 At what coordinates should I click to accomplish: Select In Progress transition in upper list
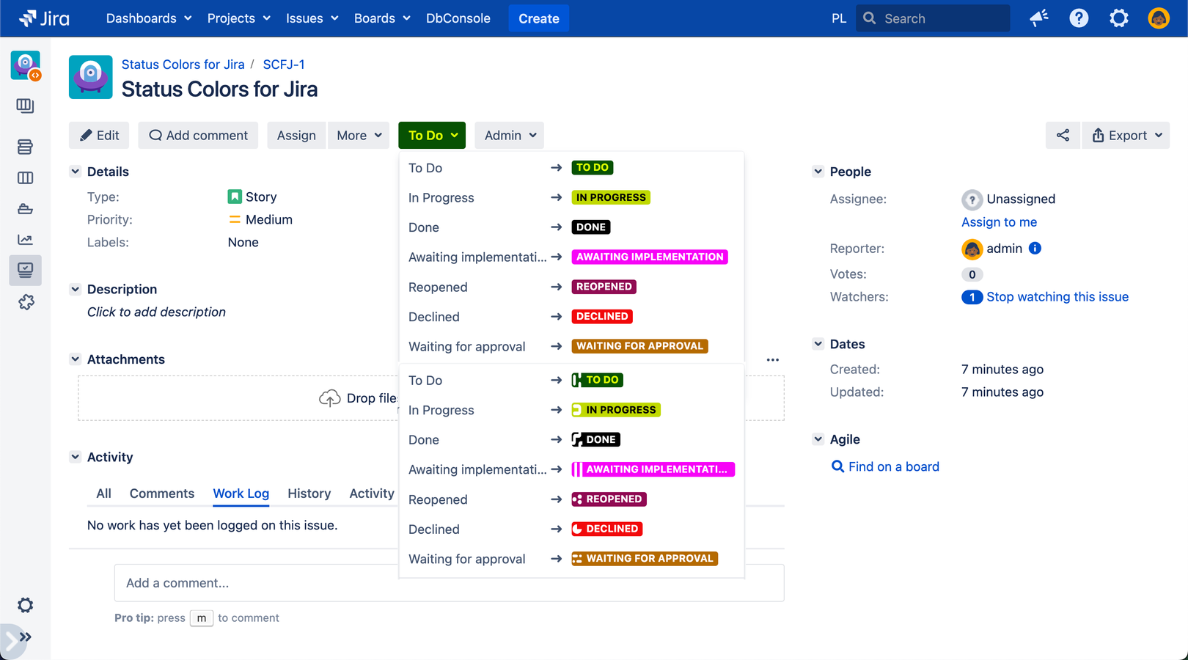[571, 197]
